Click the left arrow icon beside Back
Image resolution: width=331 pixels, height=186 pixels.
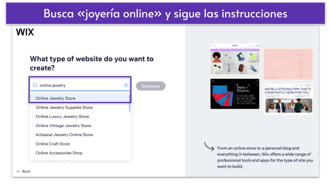pos(18,171)
